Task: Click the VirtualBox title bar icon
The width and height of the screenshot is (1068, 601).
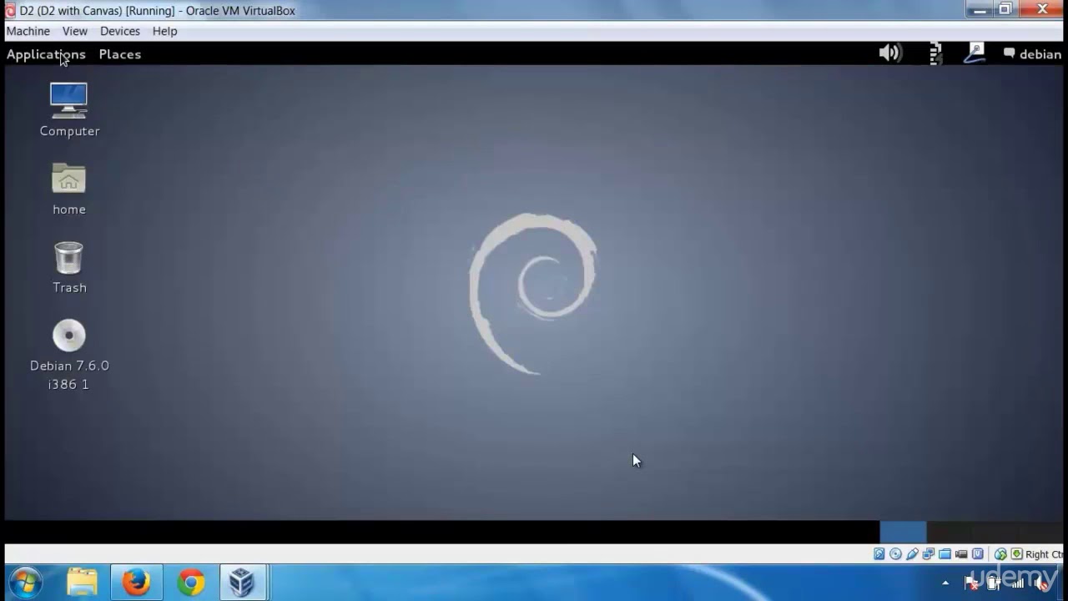Action: 11,11
